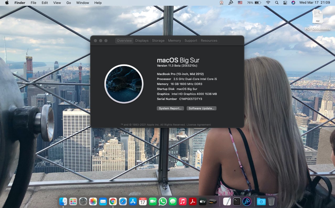Switch to the Support tab

(191, 41)
